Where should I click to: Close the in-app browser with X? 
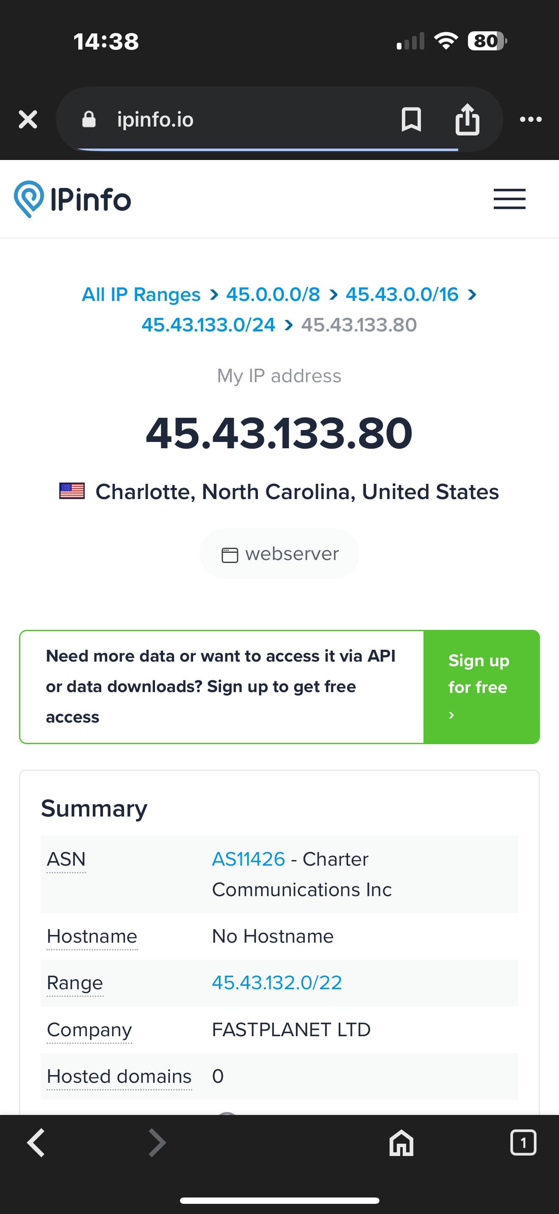point(28,119)
